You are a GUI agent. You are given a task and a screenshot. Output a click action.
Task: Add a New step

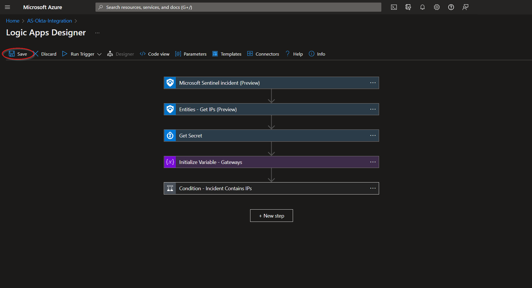click(x=271, y=216)
